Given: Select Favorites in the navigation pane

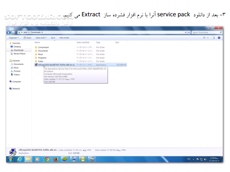Looking at the screenshot, I should point(15,43).
